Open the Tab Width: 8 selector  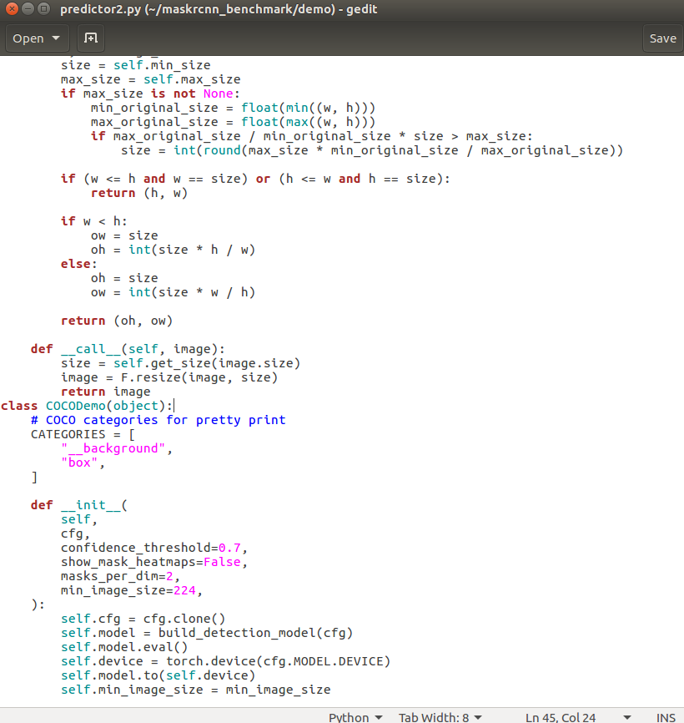click(440, 717)
